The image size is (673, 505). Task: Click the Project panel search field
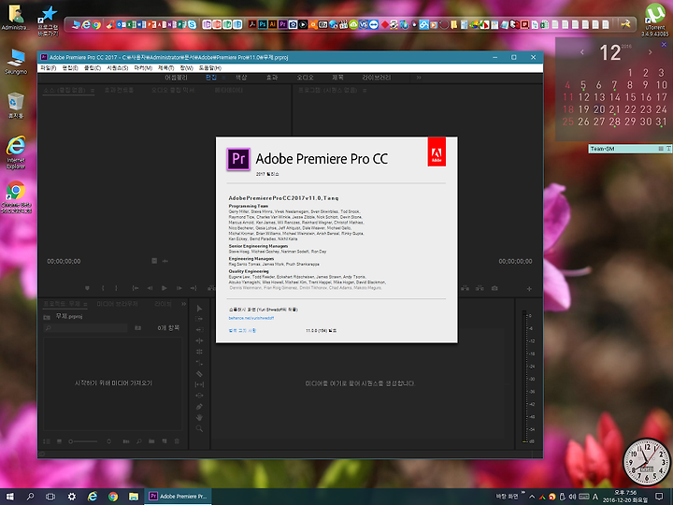pos(85,328)
